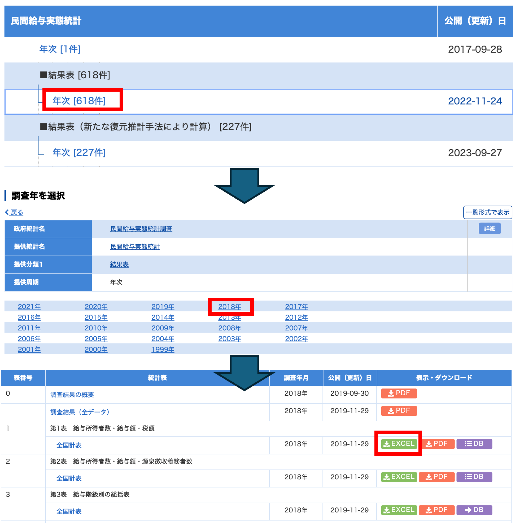
Task: Download PDF for 調査結果の概要
Action: tap(399, 393)
